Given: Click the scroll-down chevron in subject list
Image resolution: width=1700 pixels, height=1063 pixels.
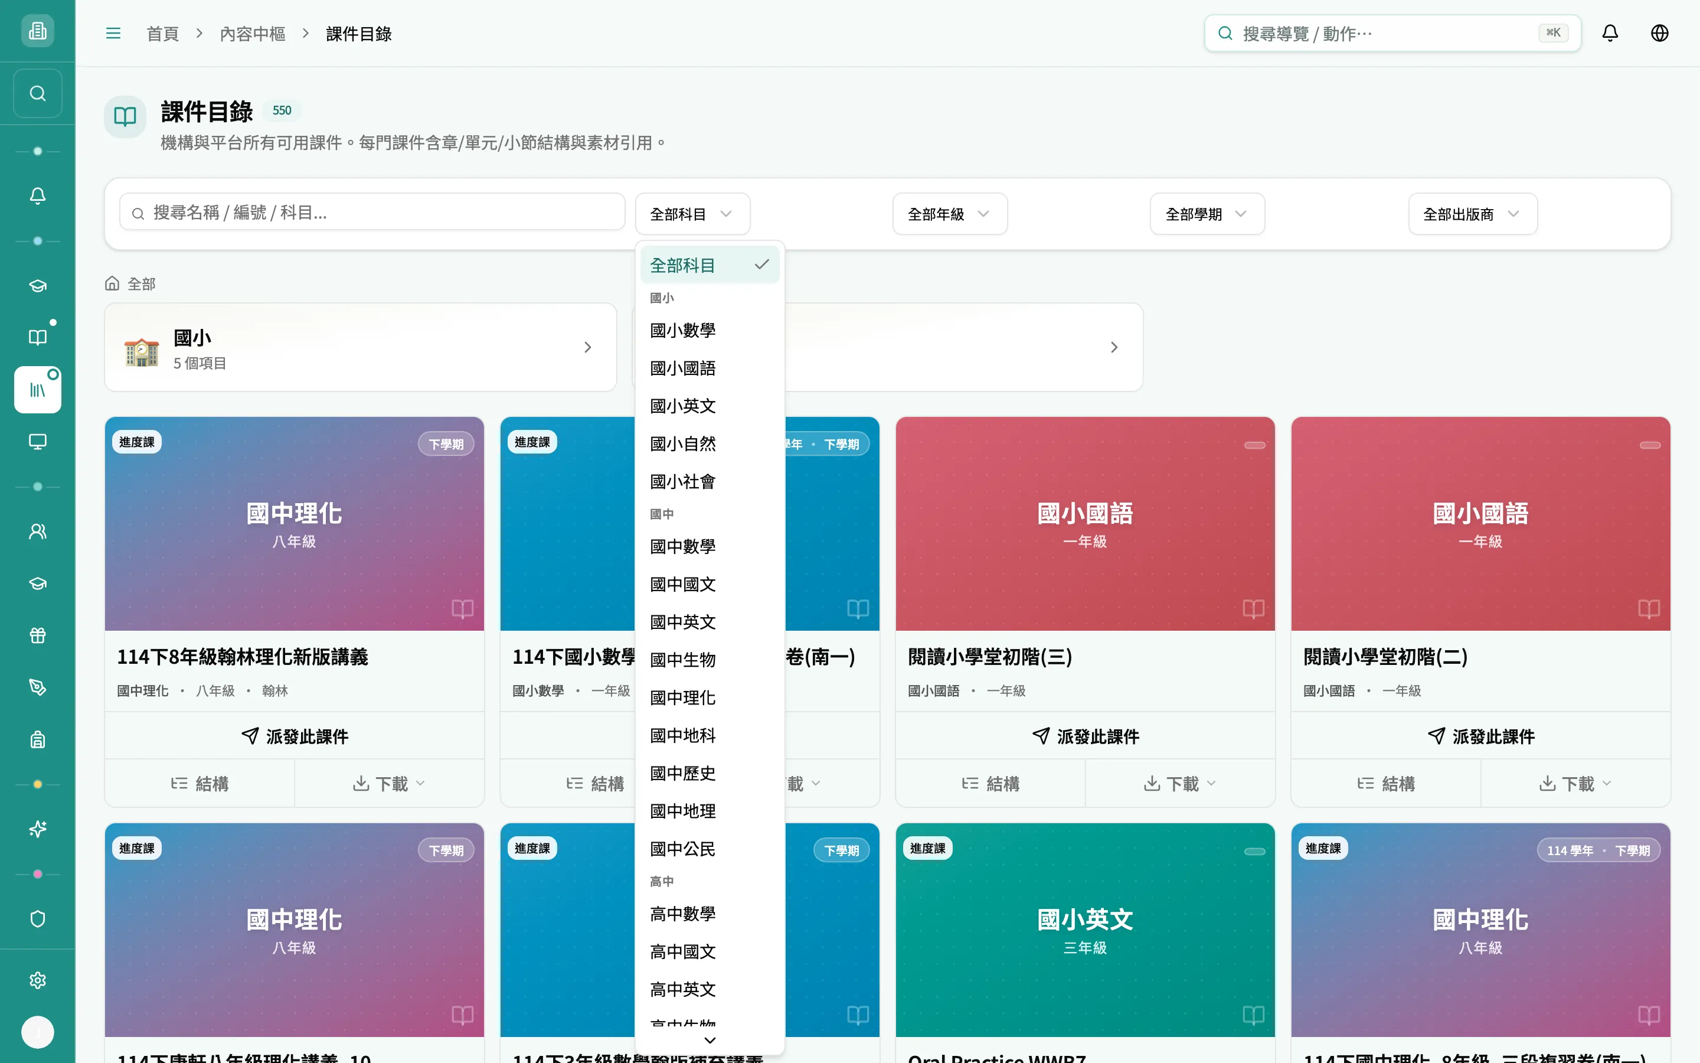Looking at the screenshot, I should coord(710,1040).
